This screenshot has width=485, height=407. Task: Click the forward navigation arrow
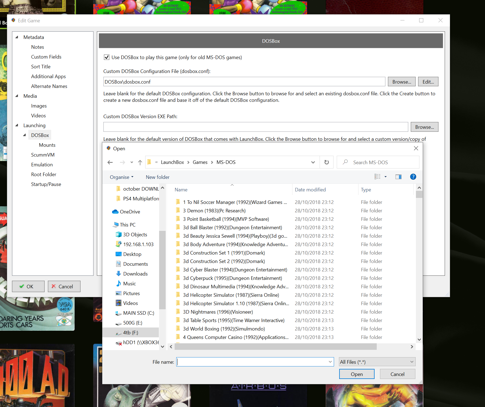122,162
